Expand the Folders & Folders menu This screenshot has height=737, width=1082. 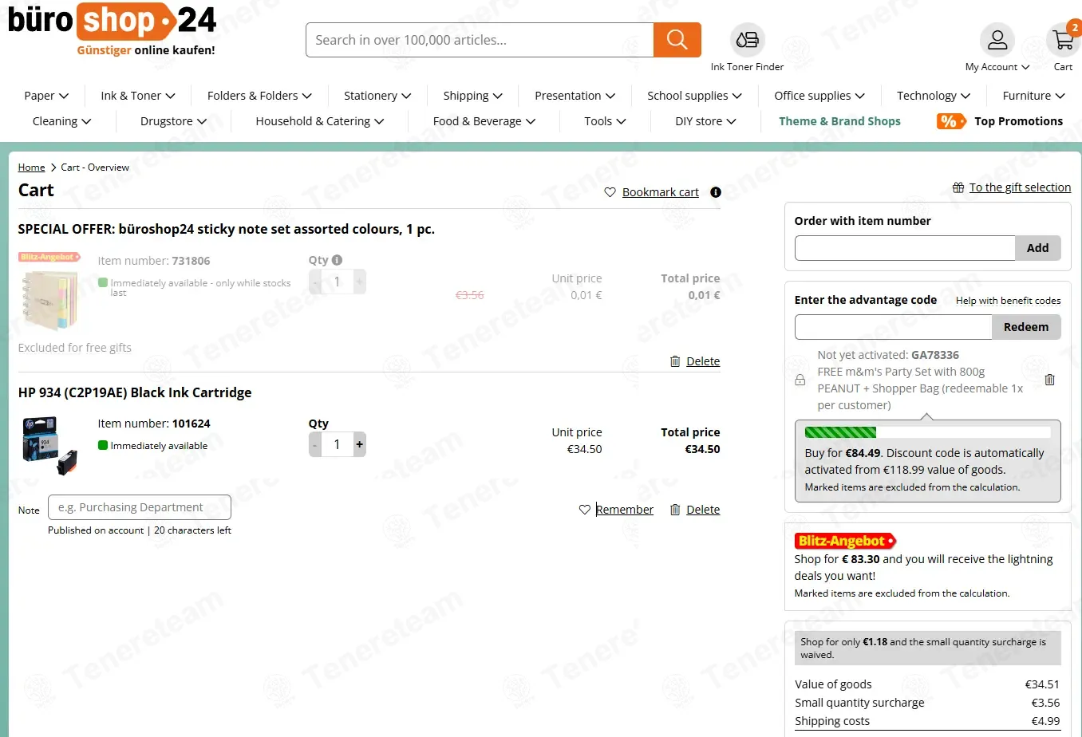(259, 96)
